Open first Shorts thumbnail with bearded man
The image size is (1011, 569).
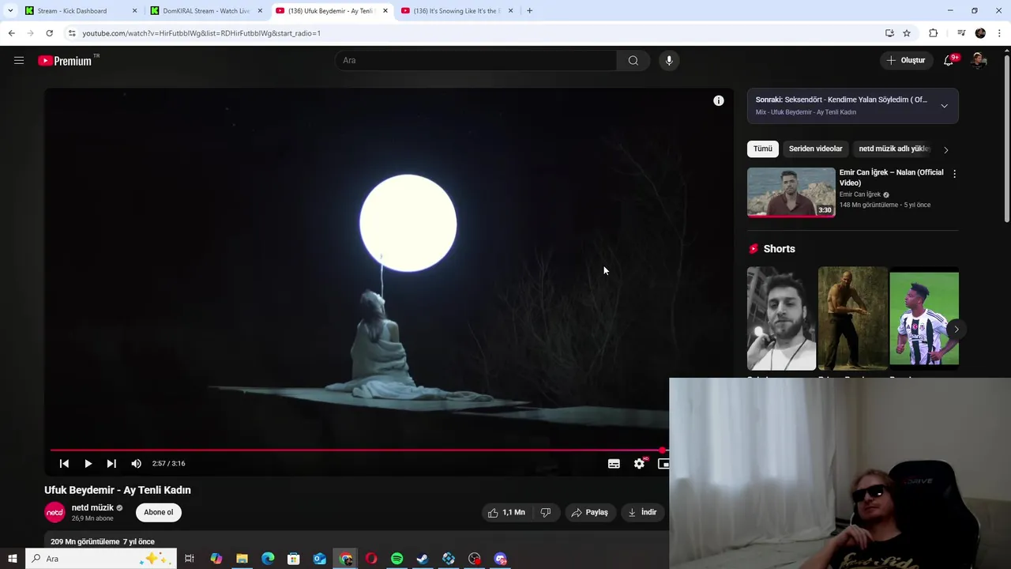pyautogui.click(x=781, y=318)
